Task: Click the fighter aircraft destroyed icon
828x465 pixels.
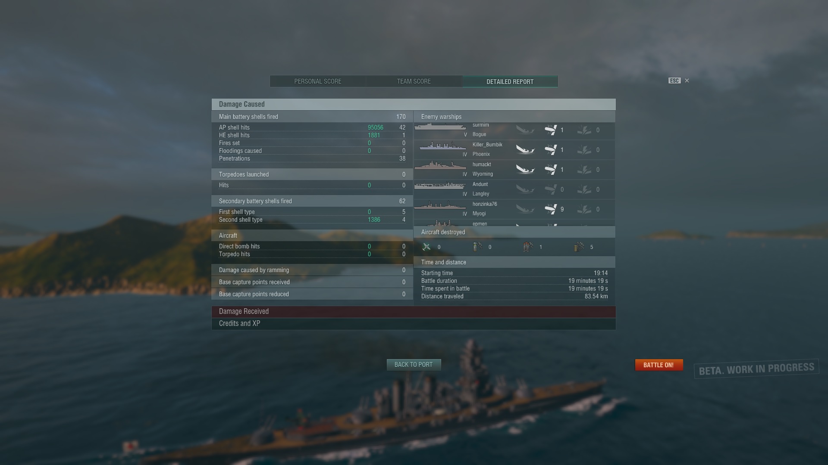Action: tap(427, 247)
